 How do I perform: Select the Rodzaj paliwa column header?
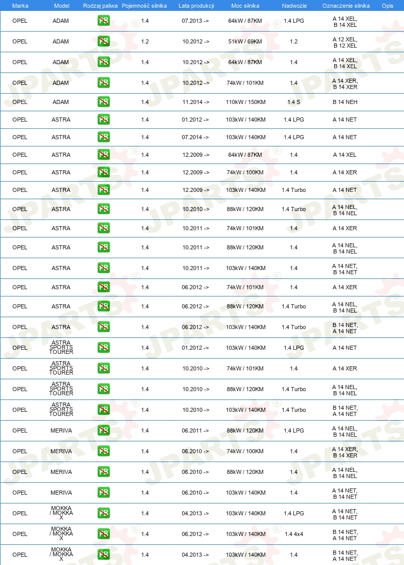pyautogui.click(x=100, y=6)
